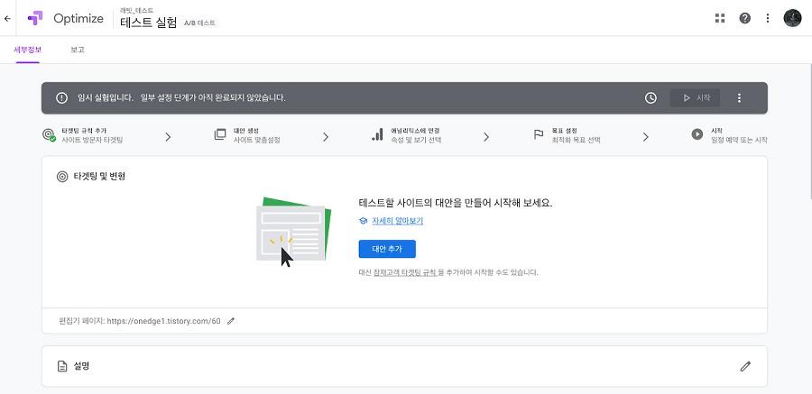This screenshot has height=394, width=812.
Task: Go to 대안 생성 setup step
Action: [x=247, y=135]
